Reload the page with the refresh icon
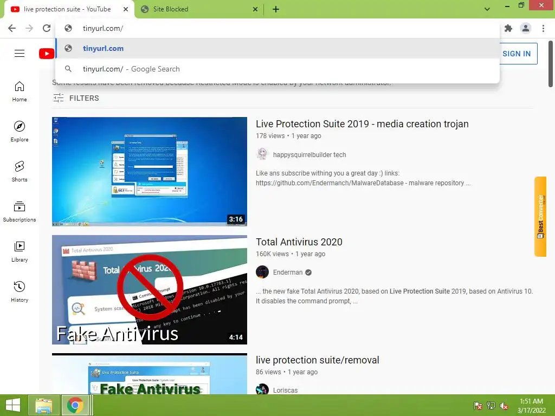 click(x=47, y=28)
